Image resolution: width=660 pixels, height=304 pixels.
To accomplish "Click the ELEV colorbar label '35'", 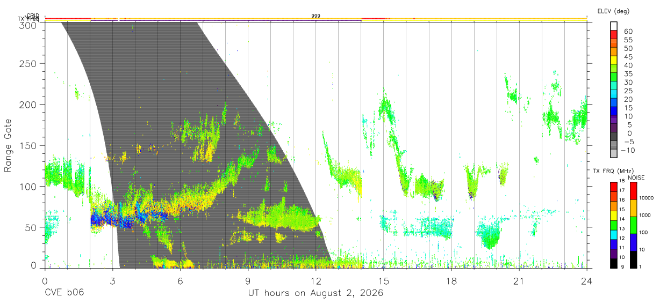I will pyautogui.click(x=628, y=73).
